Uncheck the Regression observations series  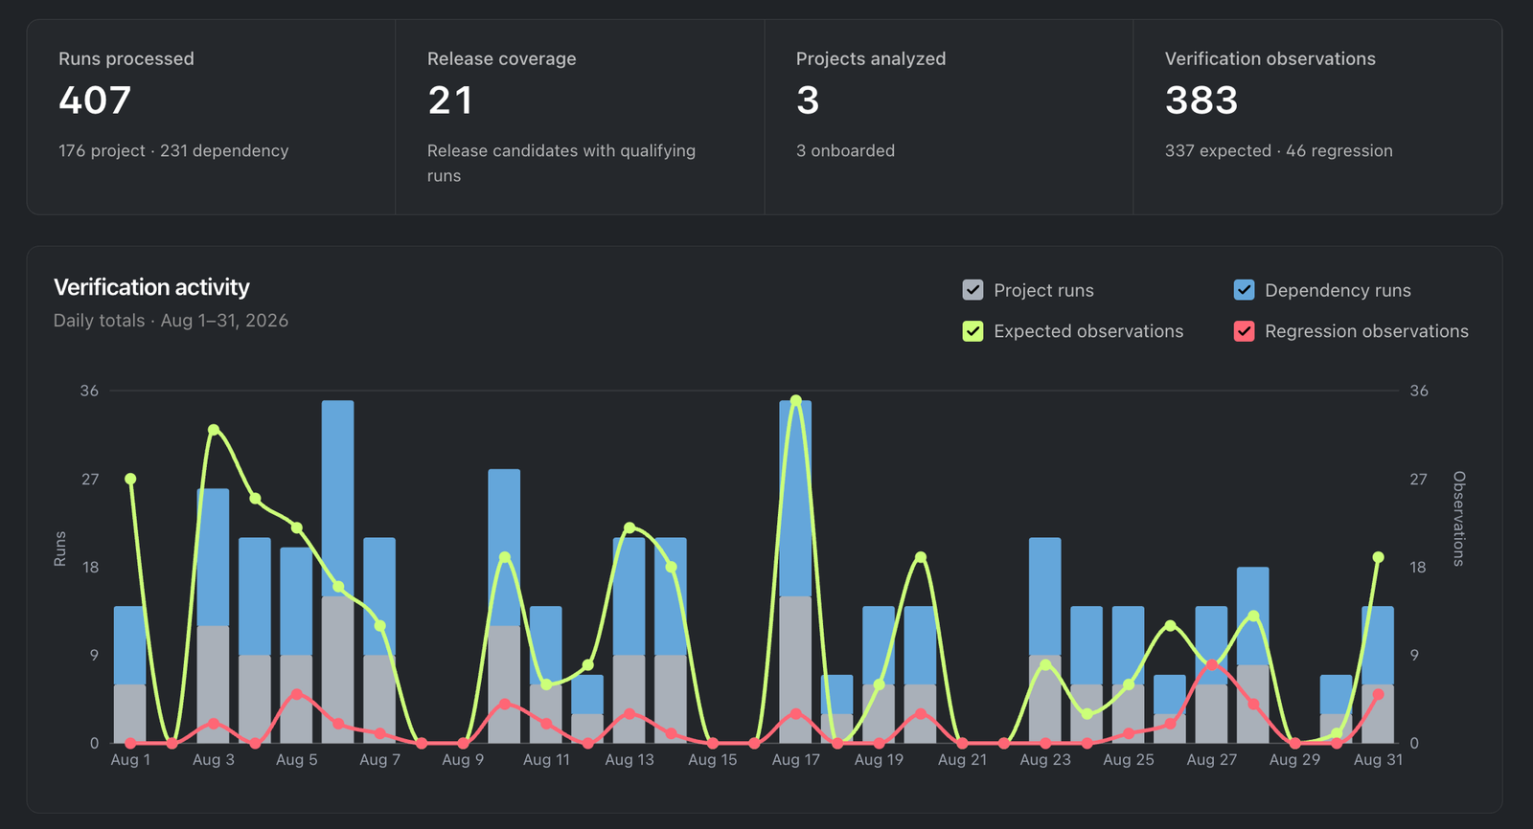1244,331
